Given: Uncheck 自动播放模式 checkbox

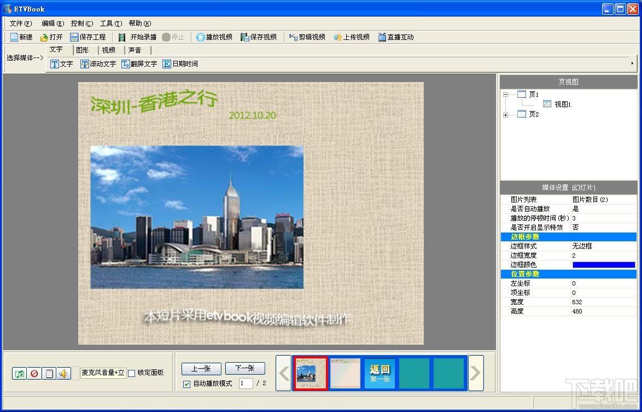Looking at the screenshot, I should 186,384.
